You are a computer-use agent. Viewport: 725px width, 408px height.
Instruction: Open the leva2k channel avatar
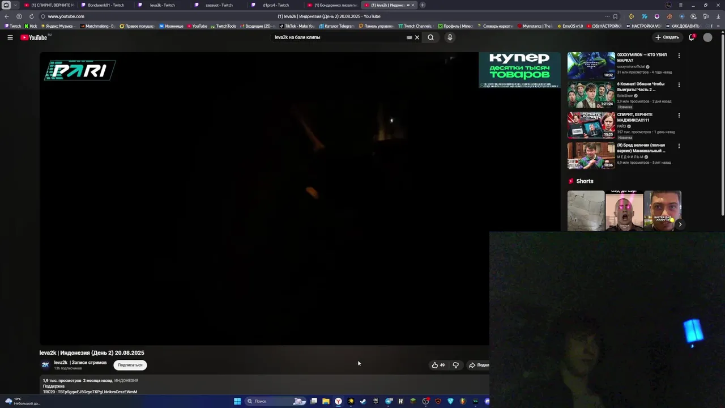[x=45, y=365]
